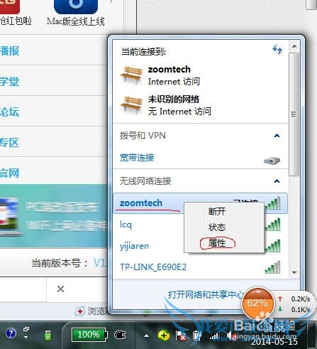Click the 0.2K/s upload speed indicator
This screenshot has width=317, height=349.
coord(294,299)
